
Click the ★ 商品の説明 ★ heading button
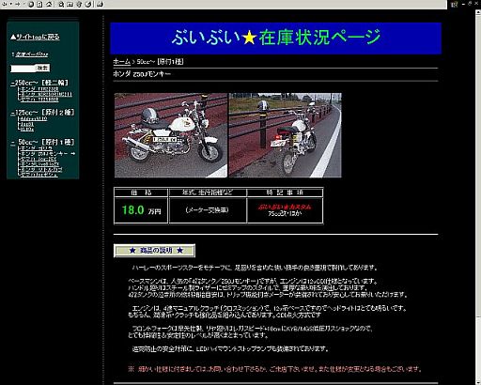point(154,251)
